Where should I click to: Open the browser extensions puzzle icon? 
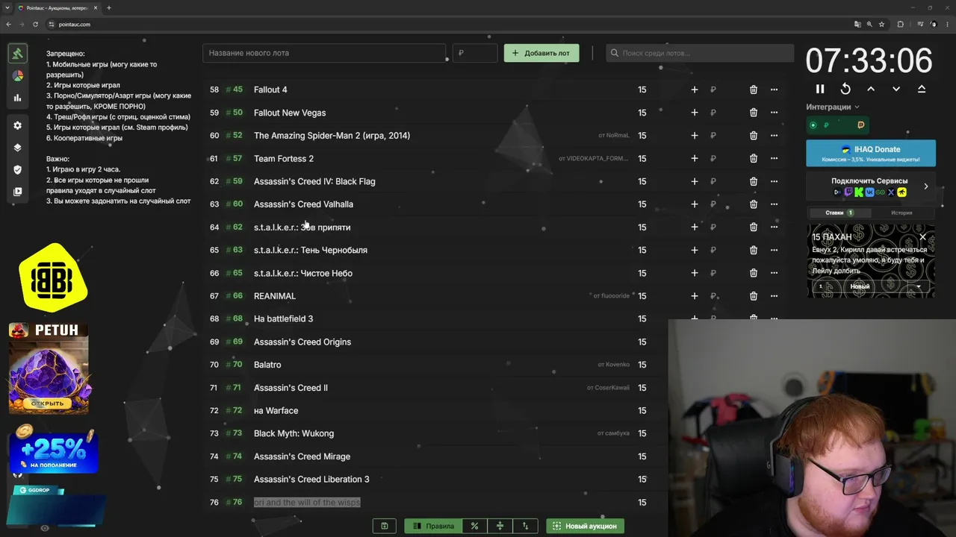point(901,25)
